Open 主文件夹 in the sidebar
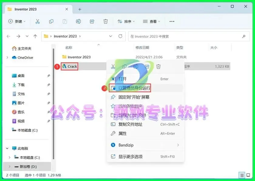 (x=22, y=48)
